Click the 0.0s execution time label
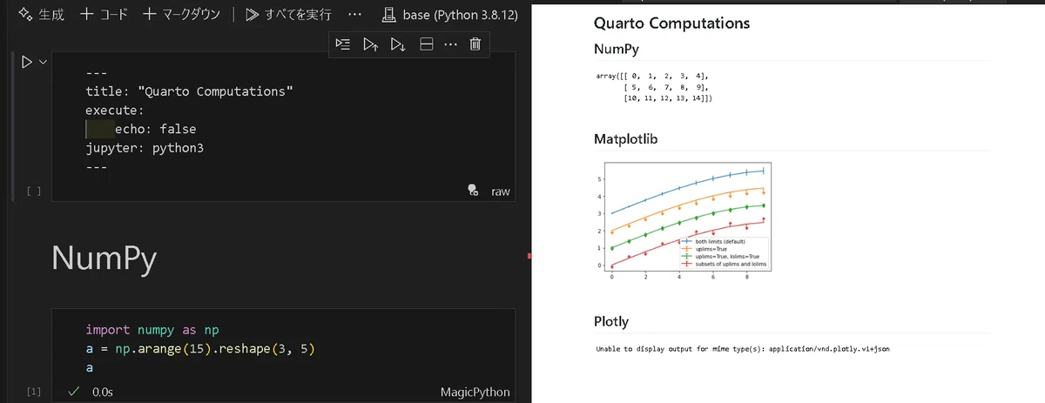The image size is (1045, 403). coord(103,392)
